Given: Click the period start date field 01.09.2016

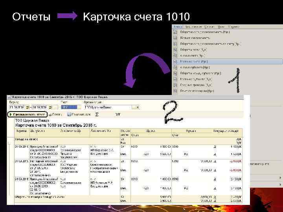Looking at the screenshot, I should 17,108.
